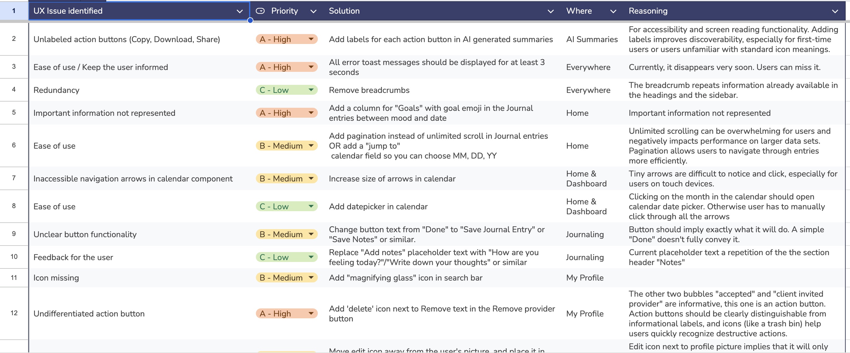Select the empty Reasoning cell for Icon missing
This screenshot has height=353, width=850.
(733, 278)
